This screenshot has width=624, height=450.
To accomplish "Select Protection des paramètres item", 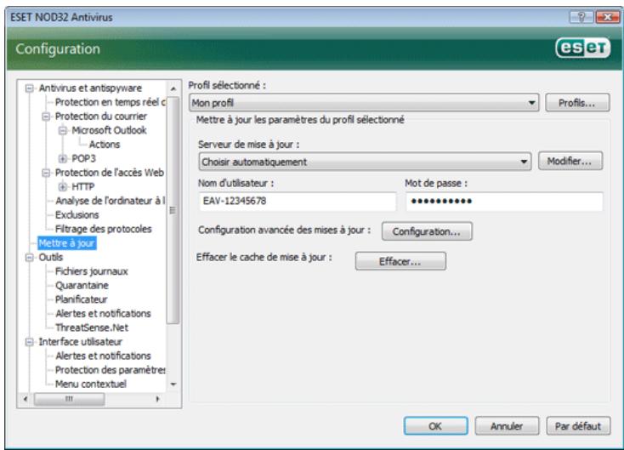I will [111, 370].
